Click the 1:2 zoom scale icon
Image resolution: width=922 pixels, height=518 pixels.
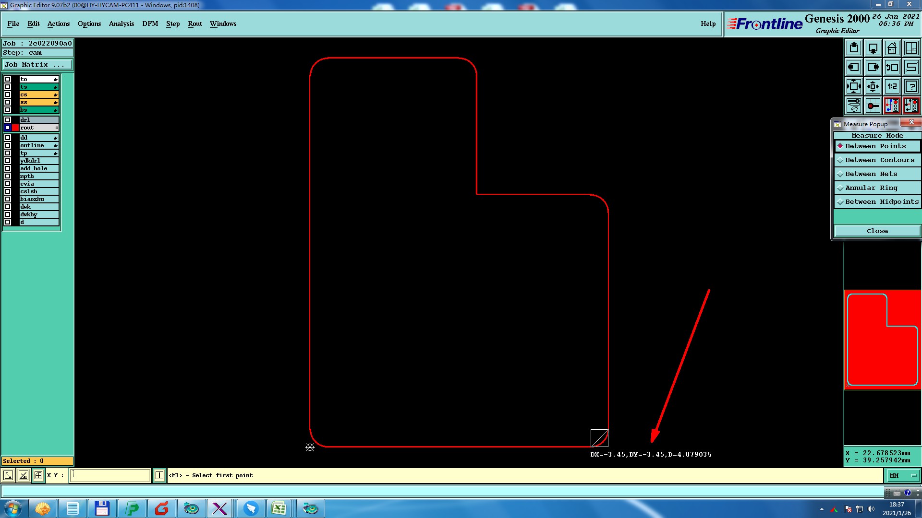pyautogui.click(x=892, y=87)
